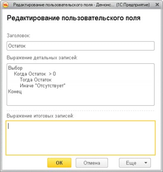Image resolution: width=163 pixels, height=172 pixels.
Task: Click the label 'Выражение итоговых записей:'
Action: [40, 116]
